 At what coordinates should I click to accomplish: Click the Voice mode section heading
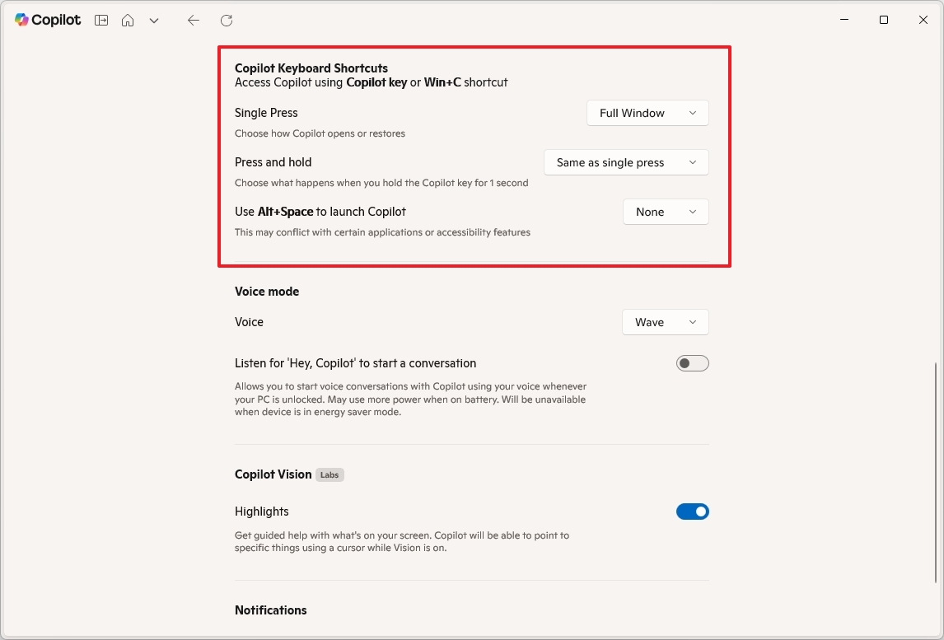267,292
